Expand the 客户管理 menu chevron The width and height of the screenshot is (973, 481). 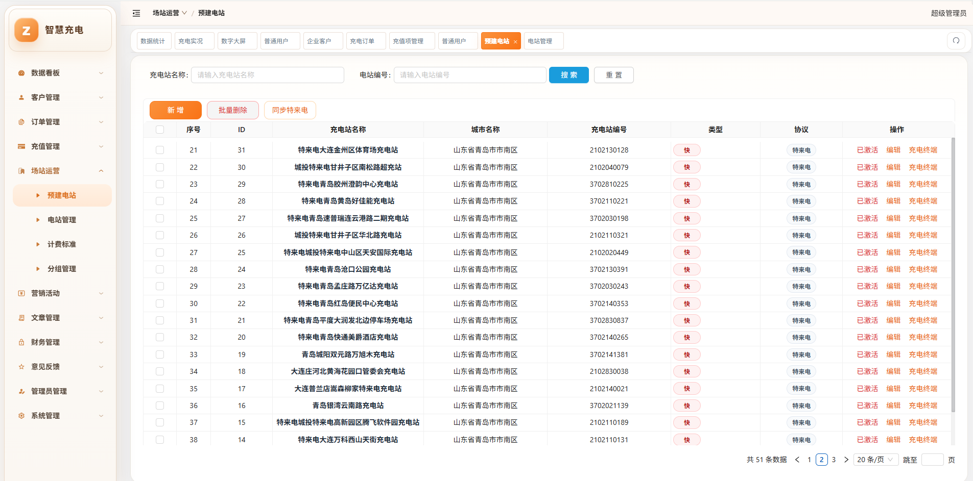pyautogui.click(x=101, y=97)
